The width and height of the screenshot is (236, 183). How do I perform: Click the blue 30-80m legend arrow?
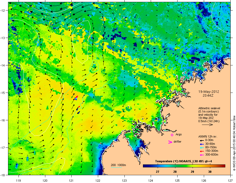point(201,144)
